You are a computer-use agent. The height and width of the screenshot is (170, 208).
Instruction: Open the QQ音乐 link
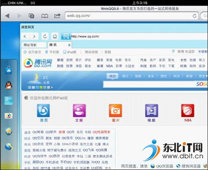coord(67,138)
